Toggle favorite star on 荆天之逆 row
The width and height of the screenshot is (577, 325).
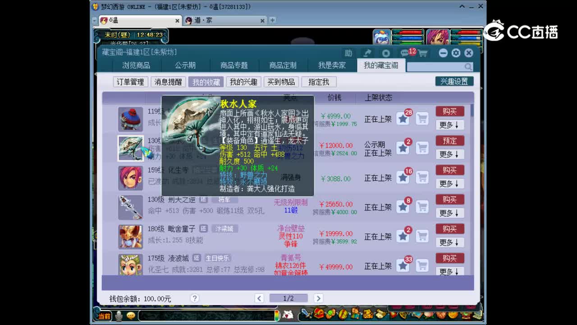click(403, 207)
